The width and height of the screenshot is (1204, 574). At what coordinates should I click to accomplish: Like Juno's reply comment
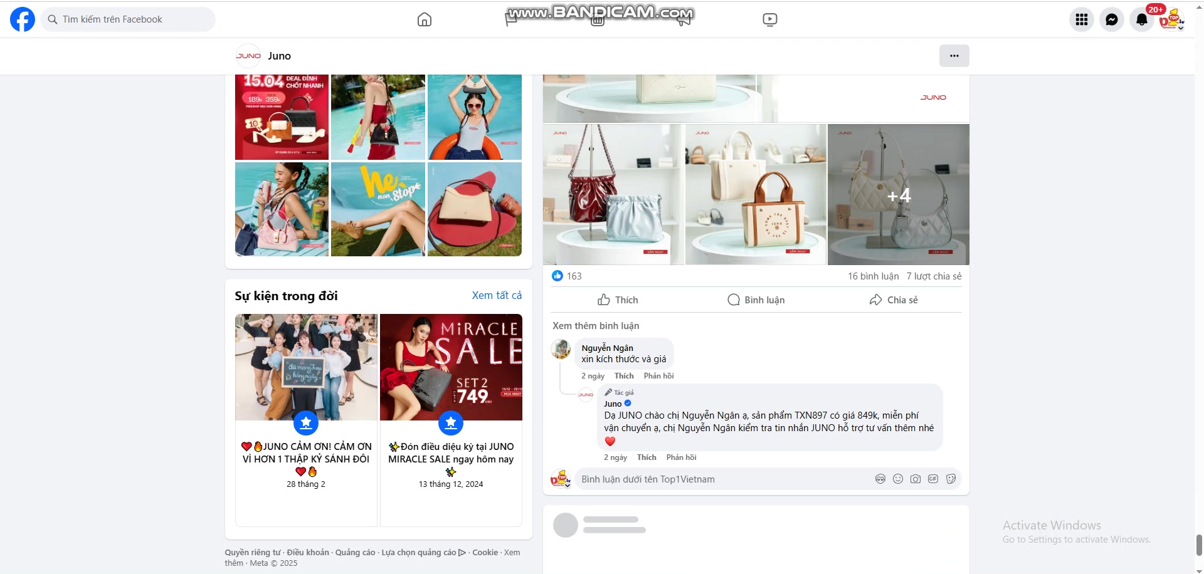(x=646, y=457)
